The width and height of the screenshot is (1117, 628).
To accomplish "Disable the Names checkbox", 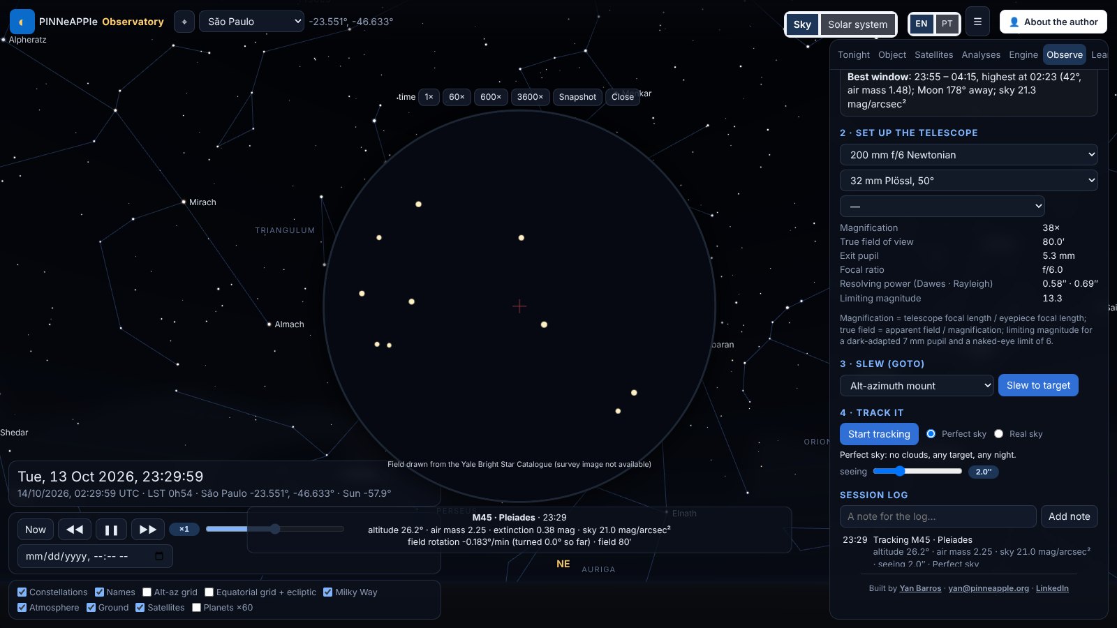I will [x=99, y=592].
